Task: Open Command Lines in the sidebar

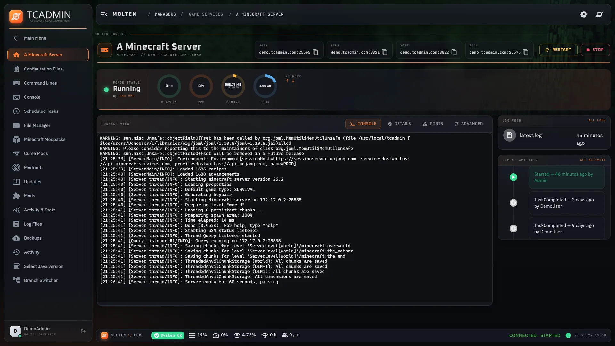Action: pos(48,83)
